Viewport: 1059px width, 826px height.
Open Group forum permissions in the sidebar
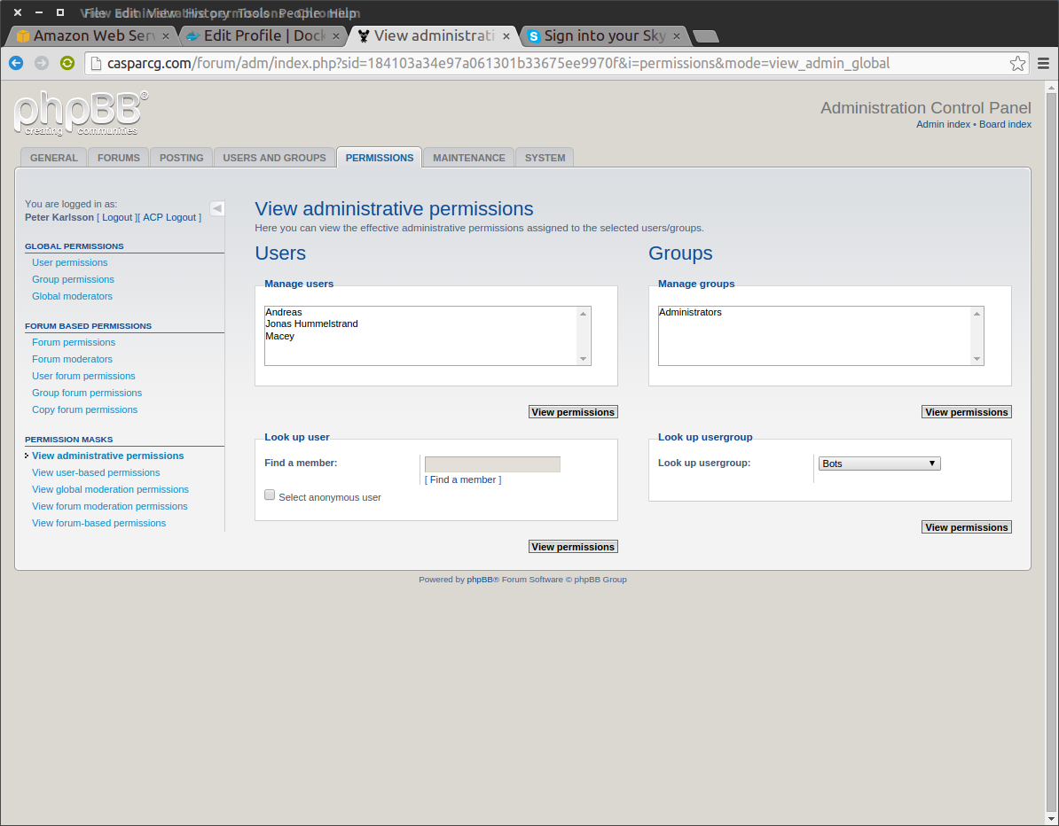click(x=87, y=393)
